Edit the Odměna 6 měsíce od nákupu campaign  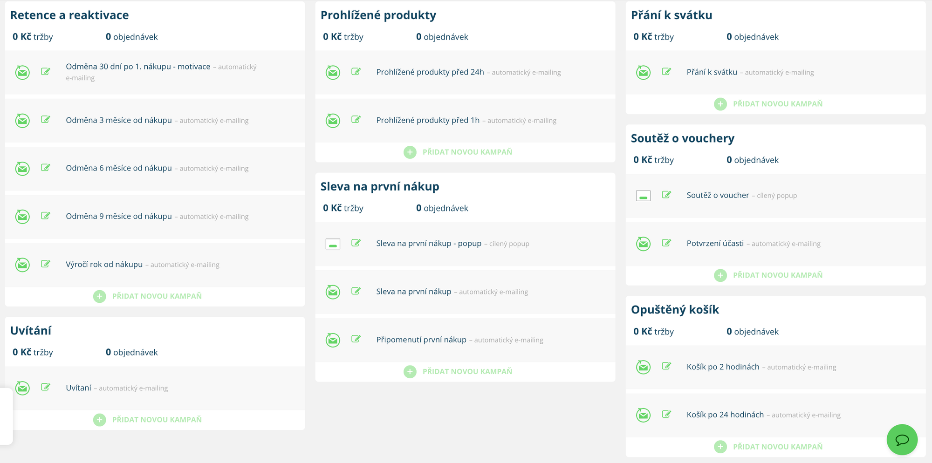click(x=46, y=168)
